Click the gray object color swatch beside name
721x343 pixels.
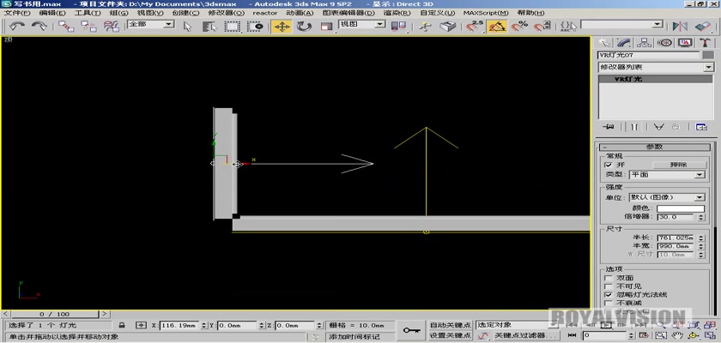[x=708, y=55]
